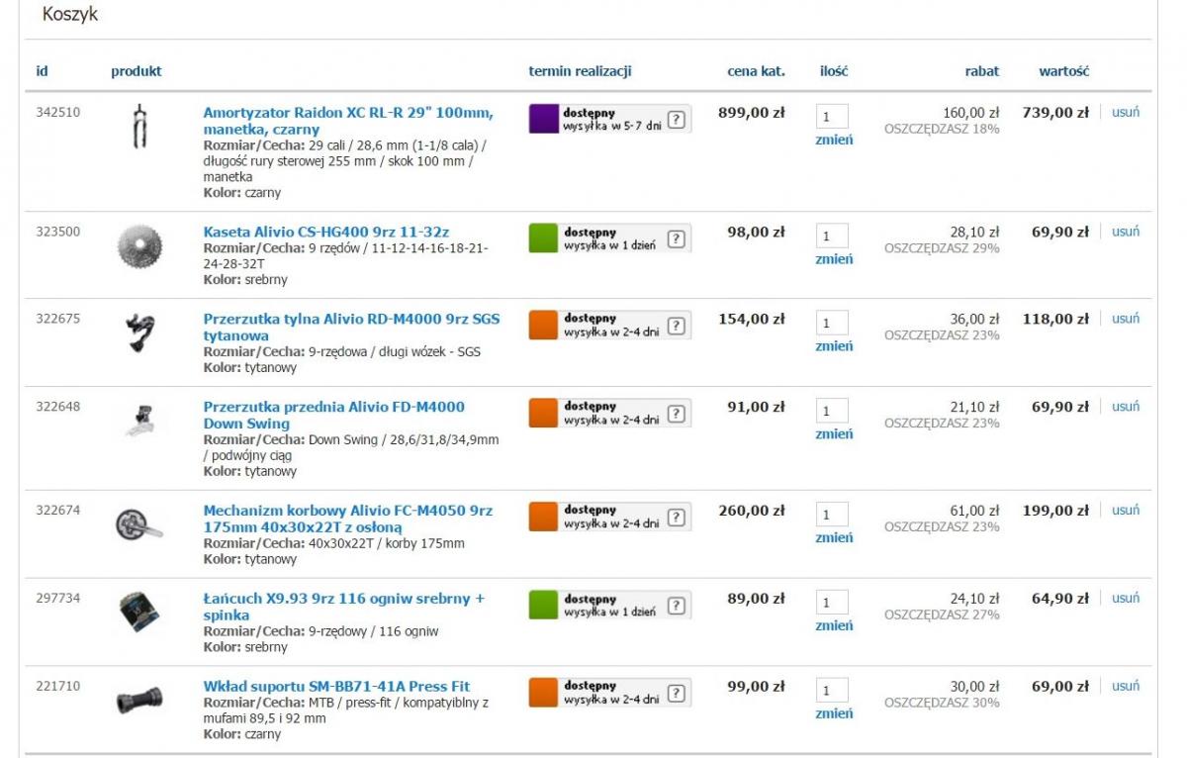Focus quantity field for Kaseta Alivio
Image resolution: width=1187 pixels, height=758 pixels.
pos(832,236)
